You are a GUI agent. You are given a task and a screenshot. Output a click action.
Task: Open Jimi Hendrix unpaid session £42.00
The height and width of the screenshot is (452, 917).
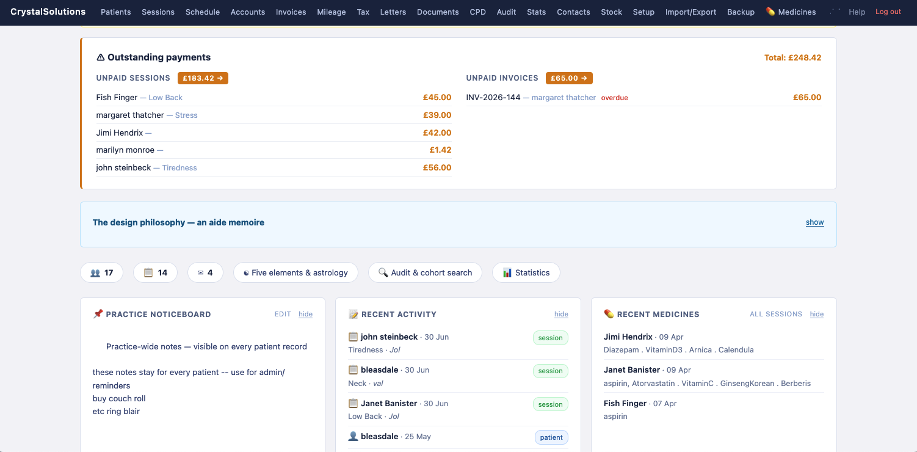point(274,133)
